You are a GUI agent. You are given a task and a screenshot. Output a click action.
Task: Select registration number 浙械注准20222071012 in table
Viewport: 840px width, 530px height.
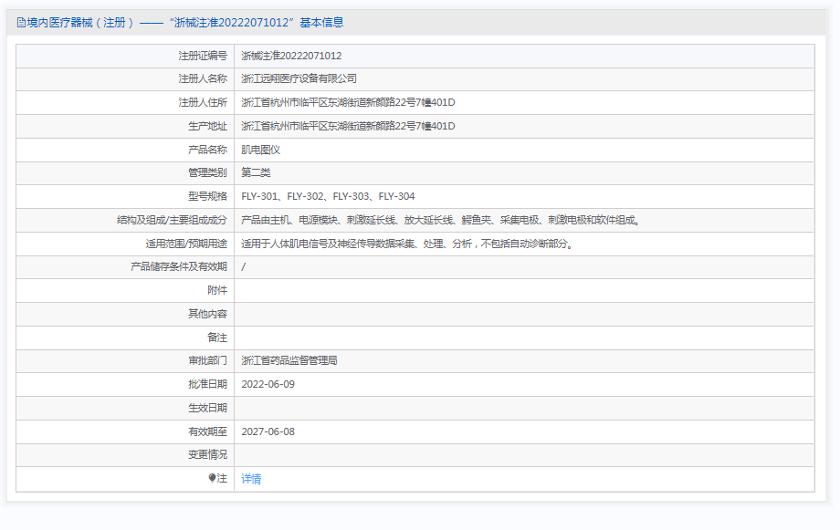[x=291, y=56]
